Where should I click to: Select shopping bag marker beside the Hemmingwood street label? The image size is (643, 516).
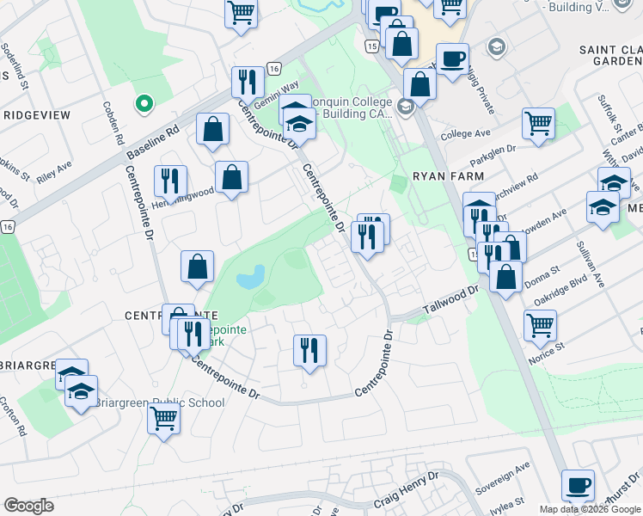coord(231,180)
